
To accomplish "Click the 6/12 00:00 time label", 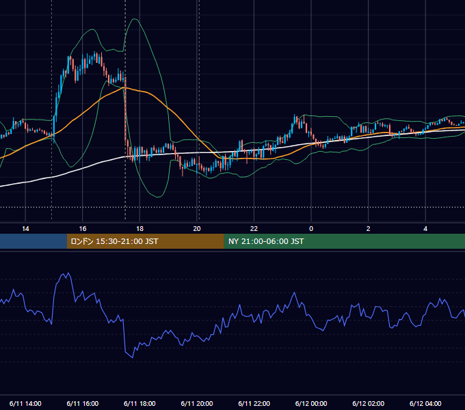I will tap(311, 403).
